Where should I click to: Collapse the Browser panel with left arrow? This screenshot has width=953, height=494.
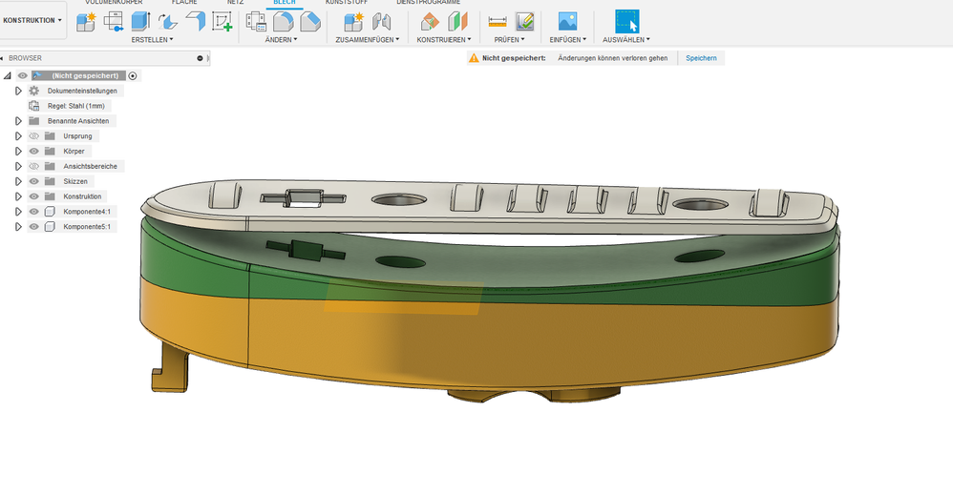2,58
